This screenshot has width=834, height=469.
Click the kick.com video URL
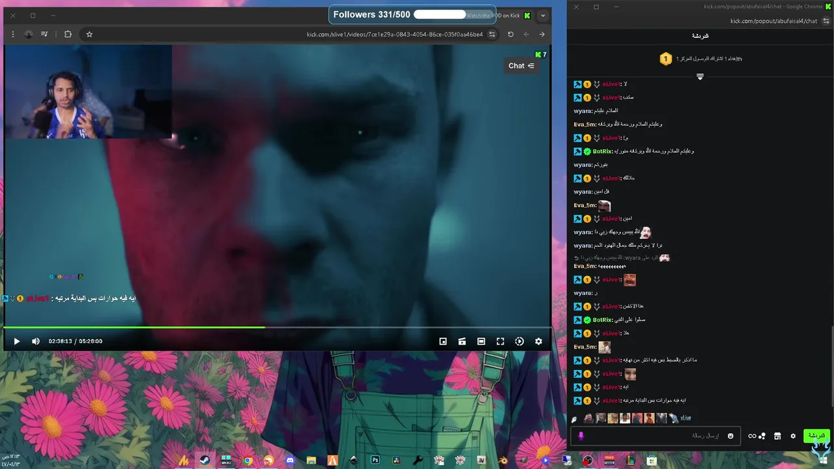click(395, 35)
